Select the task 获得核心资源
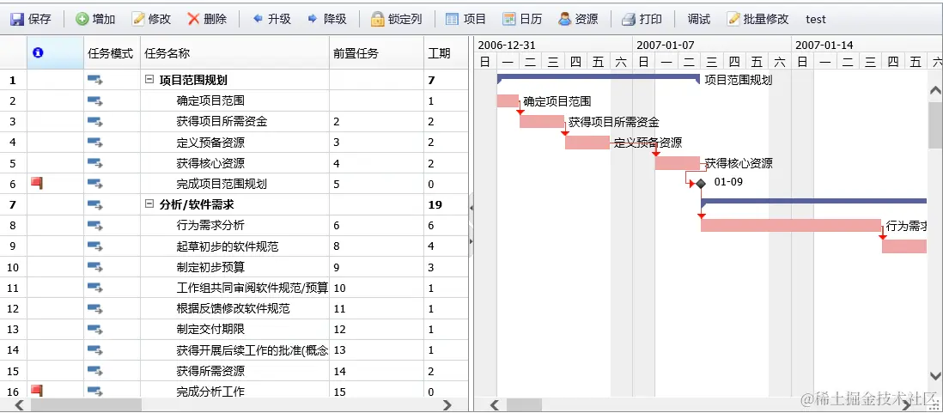 (210, 163)
